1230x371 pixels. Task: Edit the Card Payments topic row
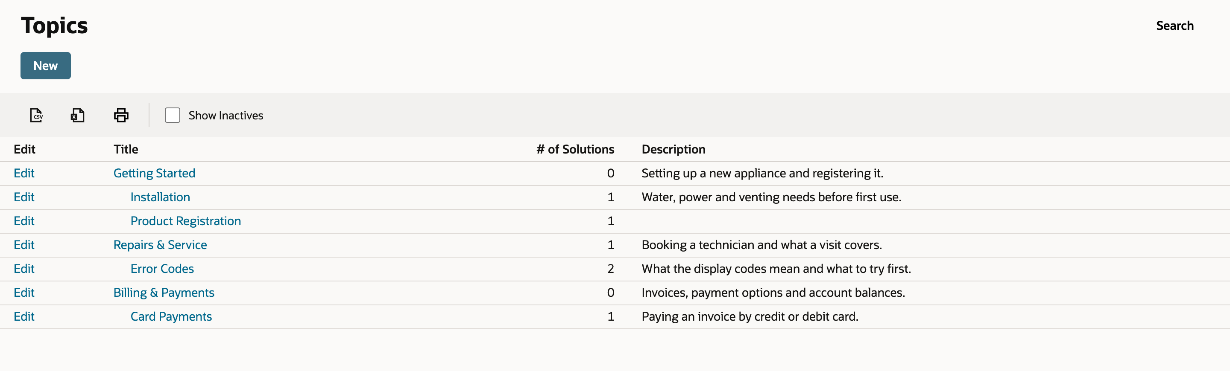[x=24, y=316]
